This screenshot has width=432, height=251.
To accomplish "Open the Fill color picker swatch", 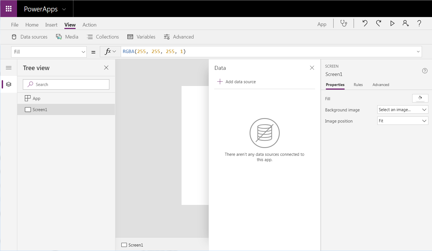I will [x=420, y=98].
